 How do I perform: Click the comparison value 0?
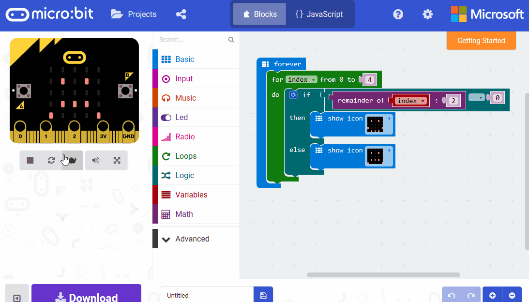[x=497, y=98]
